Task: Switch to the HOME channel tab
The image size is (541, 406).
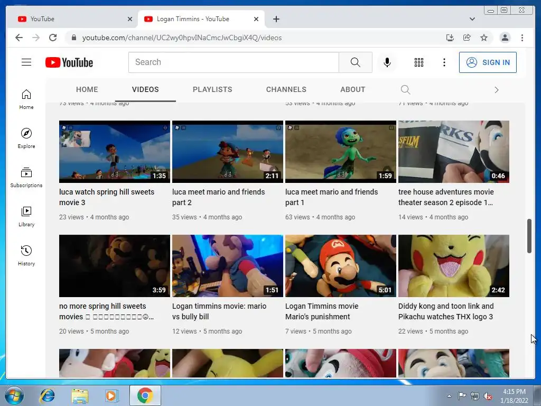Action: tap(87, 89)
